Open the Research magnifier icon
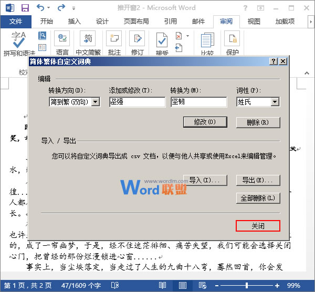The height and width of the screenshot is (292, 315). tap(42, 36)
